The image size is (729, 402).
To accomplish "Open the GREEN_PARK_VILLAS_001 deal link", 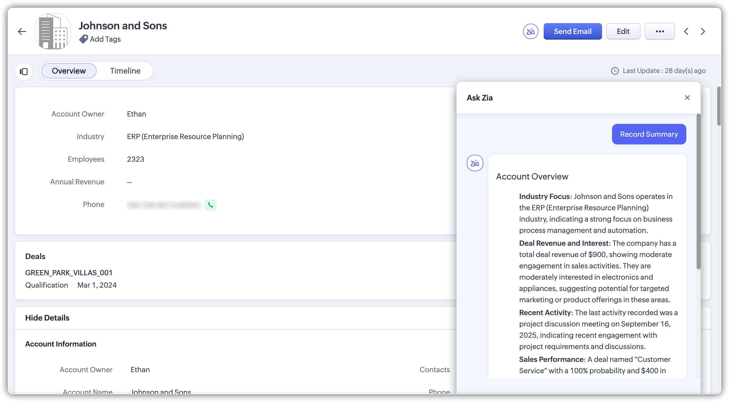I will (69, 273).
